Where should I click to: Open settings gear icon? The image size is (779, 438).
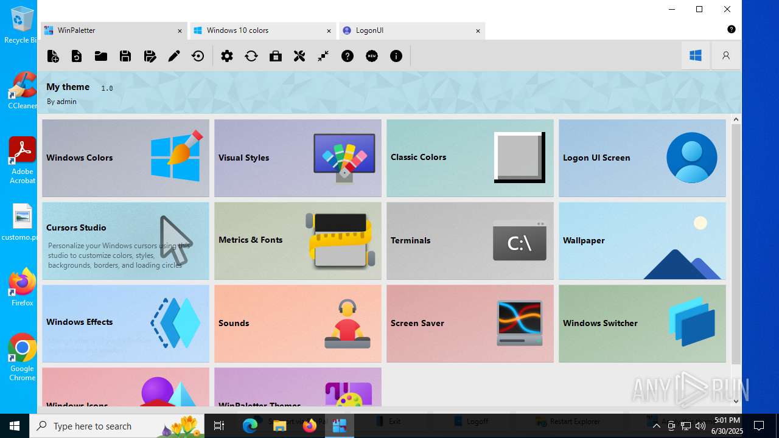click(x=227, y=56)
